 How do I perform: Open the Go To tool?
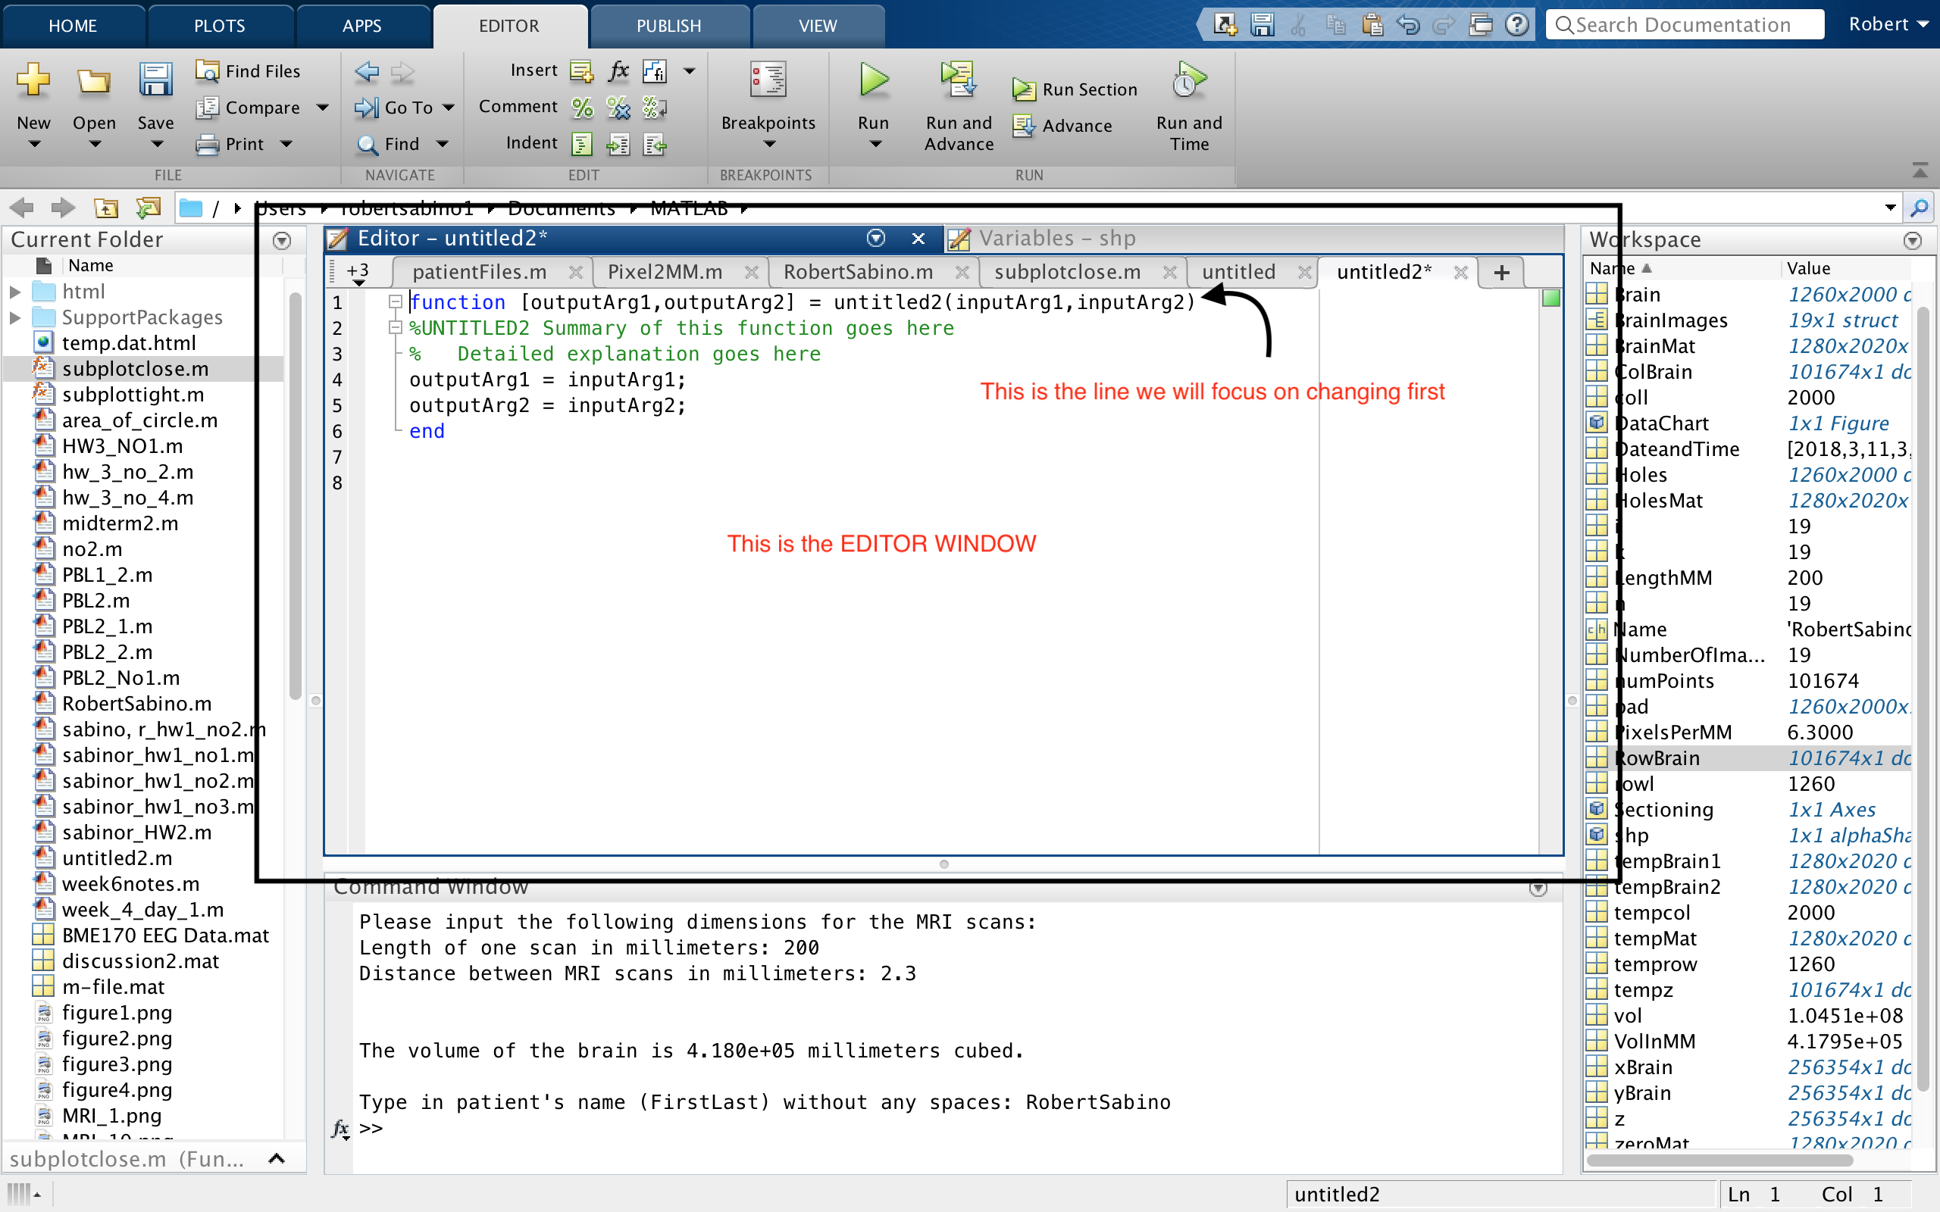pos(394,107)
